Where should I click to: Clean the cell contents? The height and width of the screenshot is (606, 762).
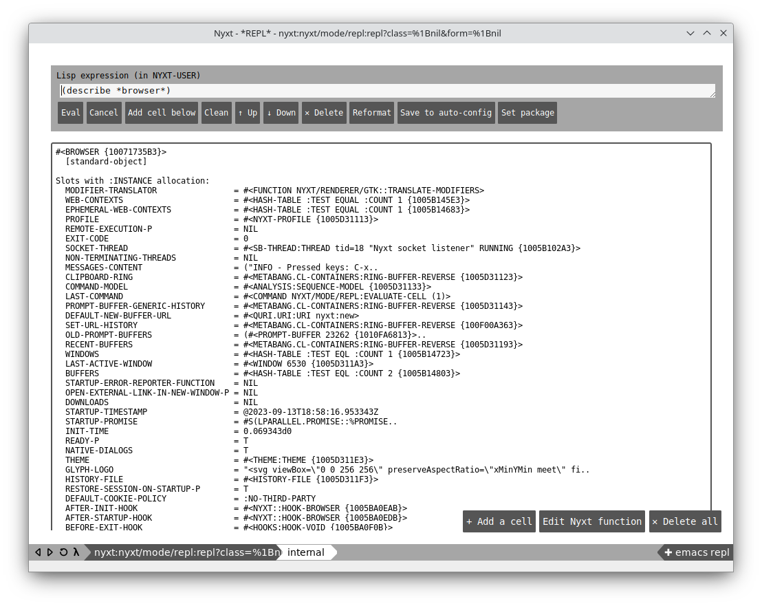216,113
